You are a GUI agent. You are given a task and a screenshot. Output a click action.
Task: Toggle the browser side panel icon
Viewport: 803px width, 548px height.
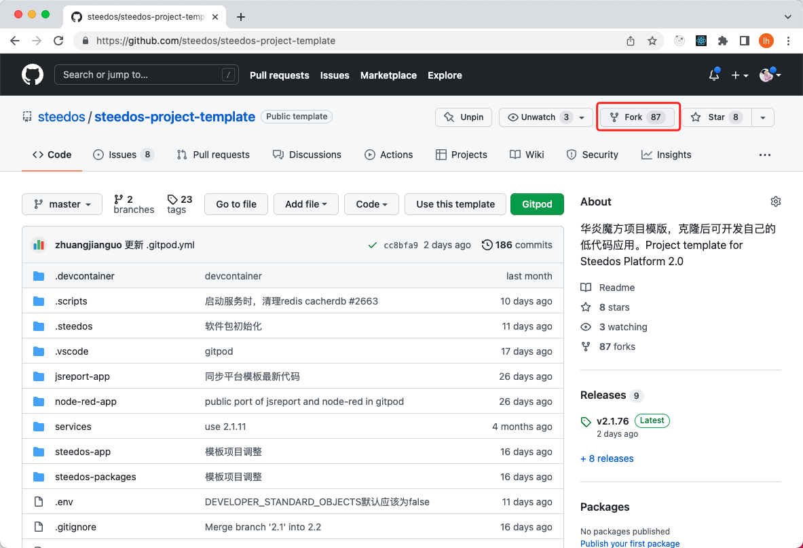[745, 41]
